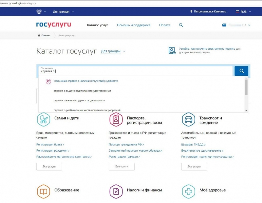The width and height of the screenshot is (262, 203).
Task: Click the suggestions list scrollbar thumb
Action: coord(246,87)
